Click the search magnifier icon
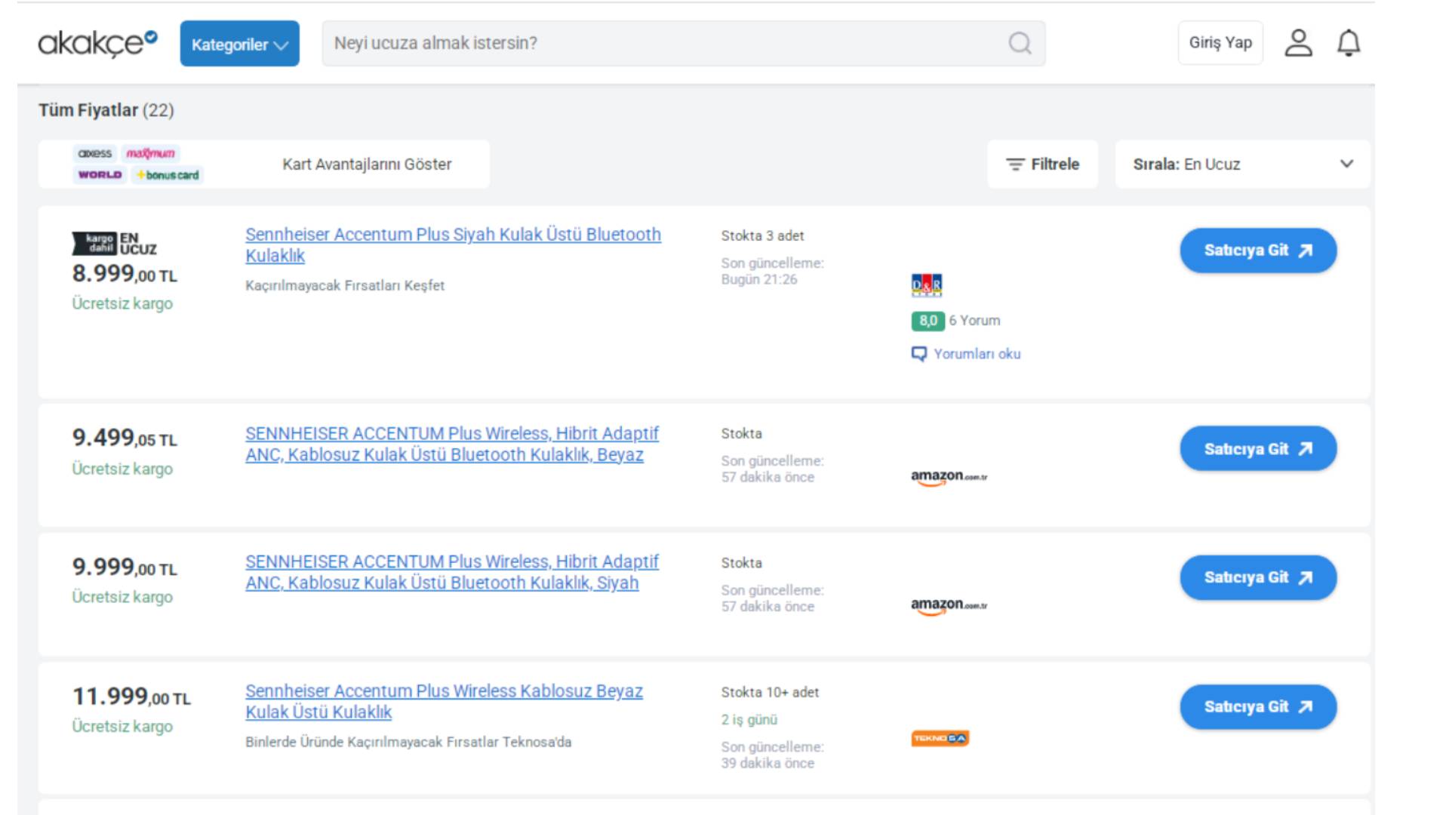 pos(1020,43)
